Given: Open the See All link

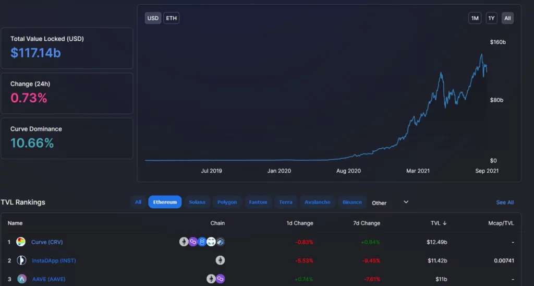Looking at the screenshot, I should (x=505, y=202).
